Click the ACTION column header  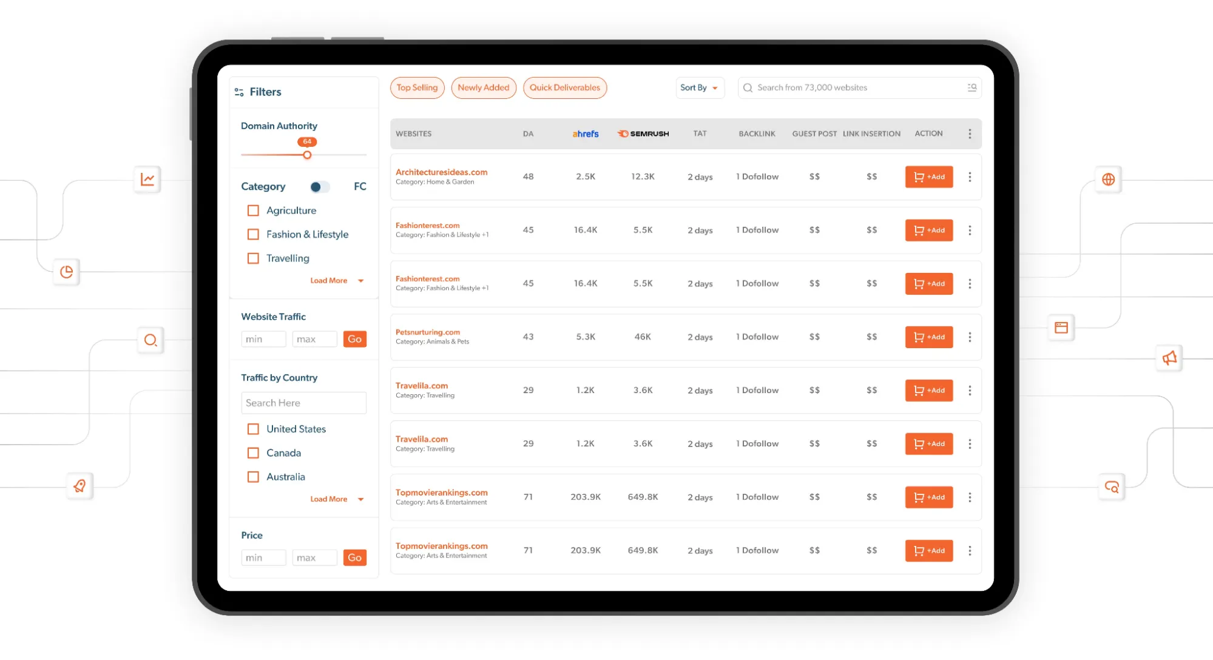coord(928,134)
